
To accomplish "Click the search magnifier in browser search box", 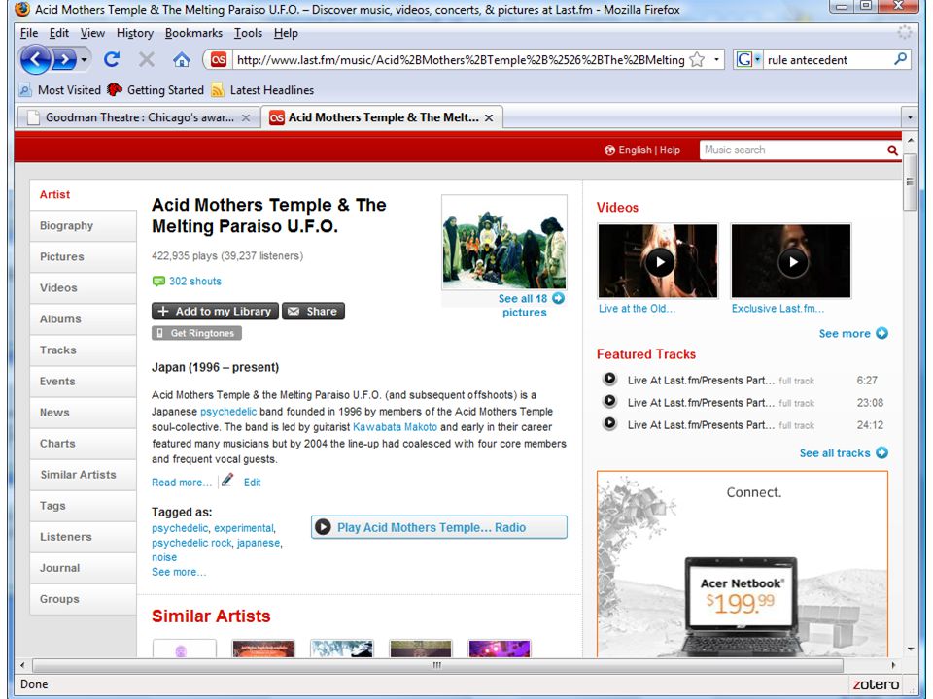I will click(x=900, y=59).
